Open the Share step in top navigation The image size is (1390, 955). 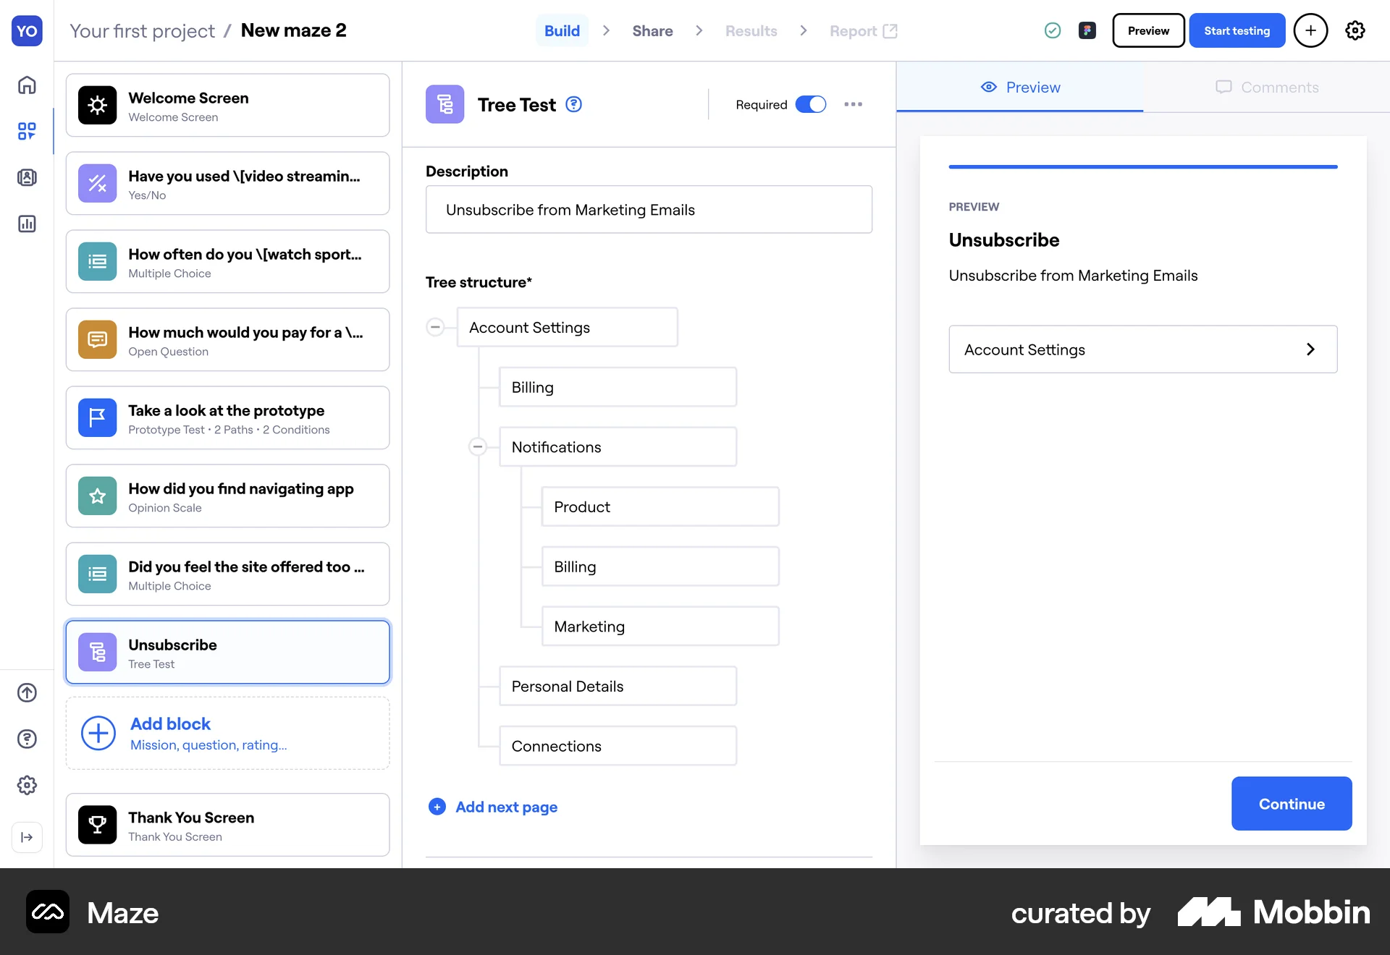(x=652, y=30)
